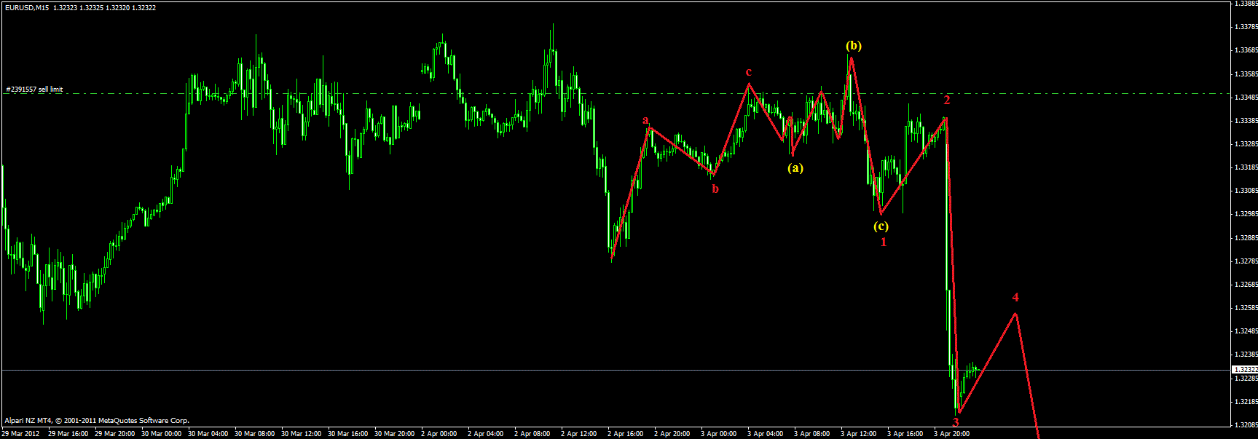1258x439 pixels.
Task: Select the red wave number '2' label
Action: pos(947,100)
